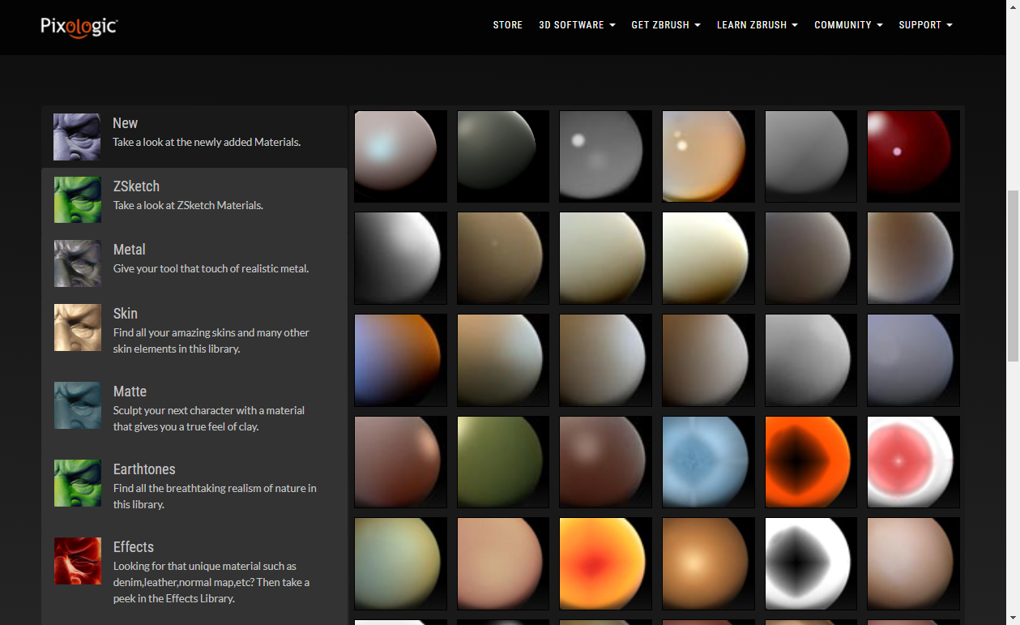Select the ZSketch materials category
The image size is (1020, 625).
(194, 199)
